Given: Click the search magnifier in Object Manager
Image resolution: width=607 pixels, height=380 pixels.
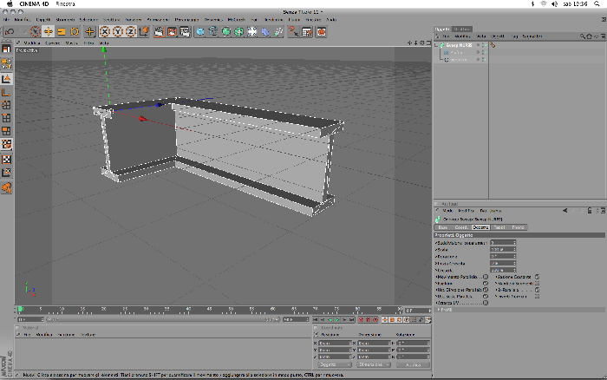Looking at the screenshot, I should coord(582,36).
